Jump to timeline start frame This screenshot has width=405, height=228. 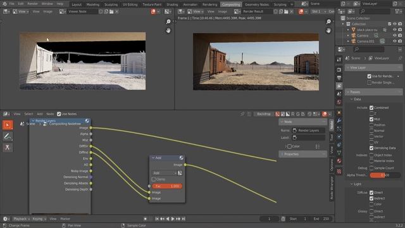click(157, 218)
